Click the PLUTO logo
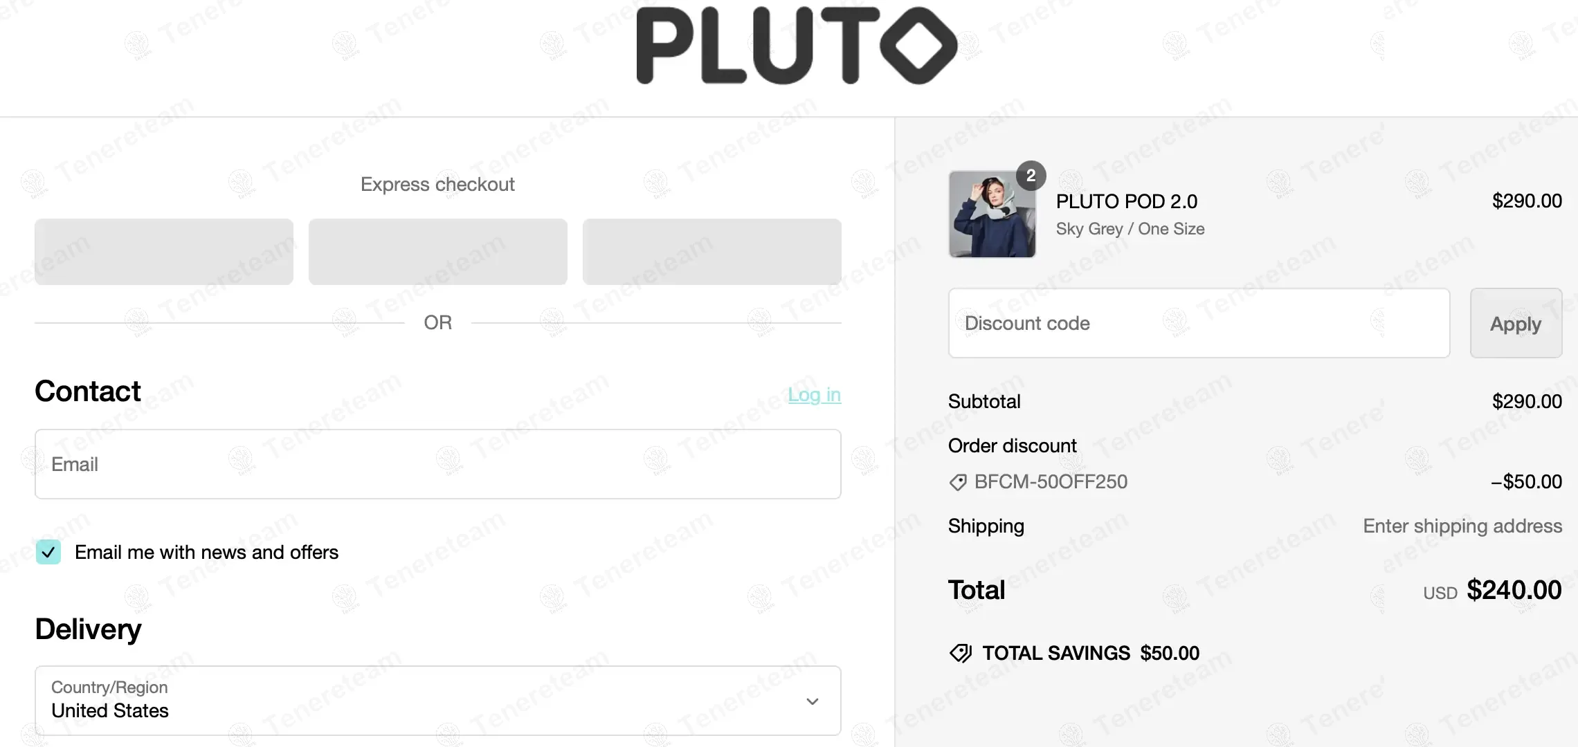 pos(797,46)
